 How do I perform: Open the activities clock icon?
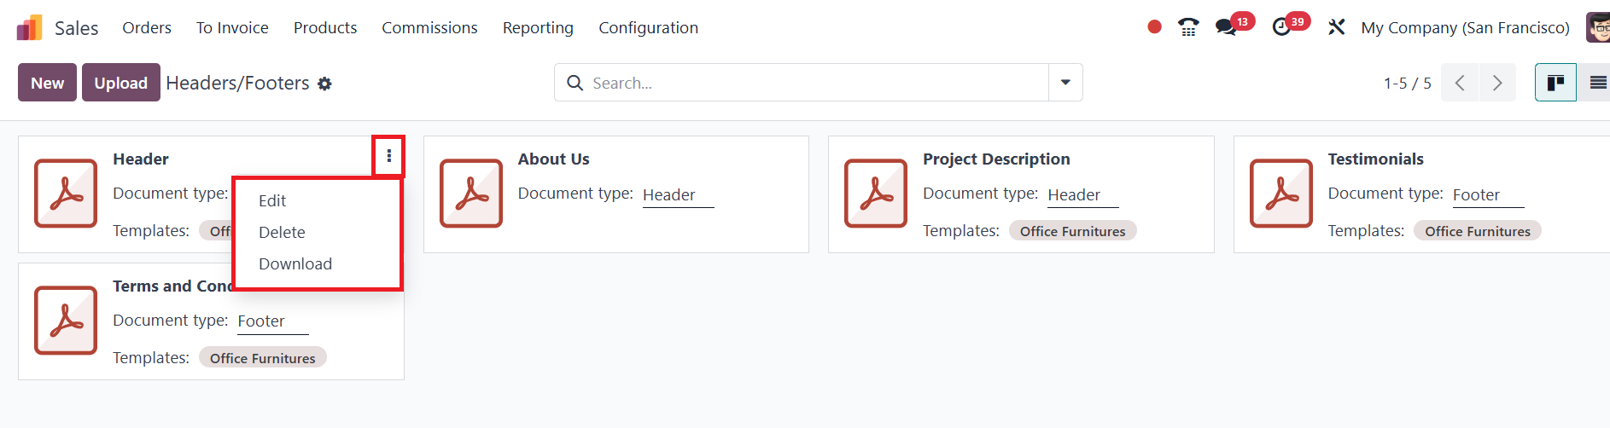(x=1281, y=27)
